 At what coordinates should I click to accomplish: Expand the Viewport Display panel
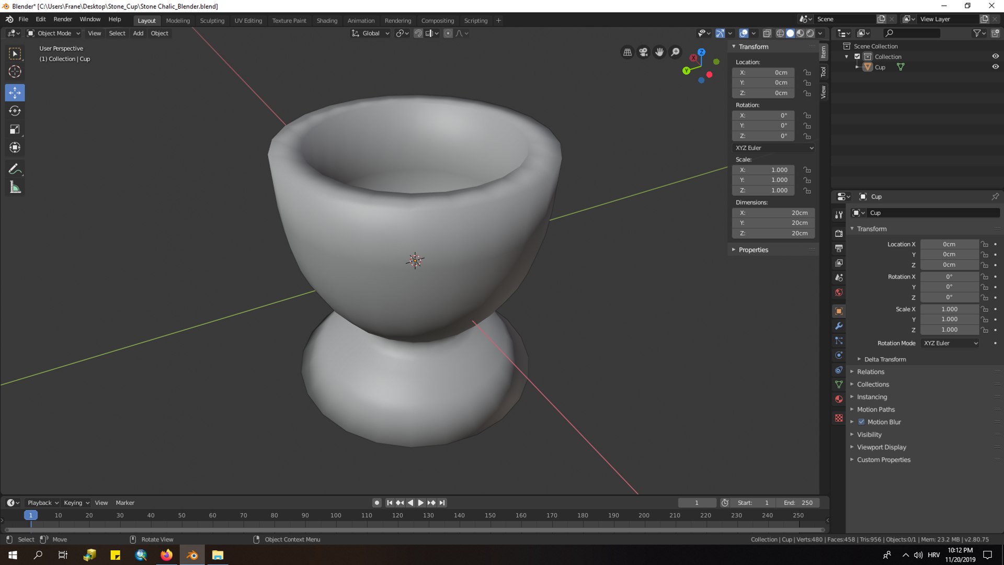pos(881,447)
